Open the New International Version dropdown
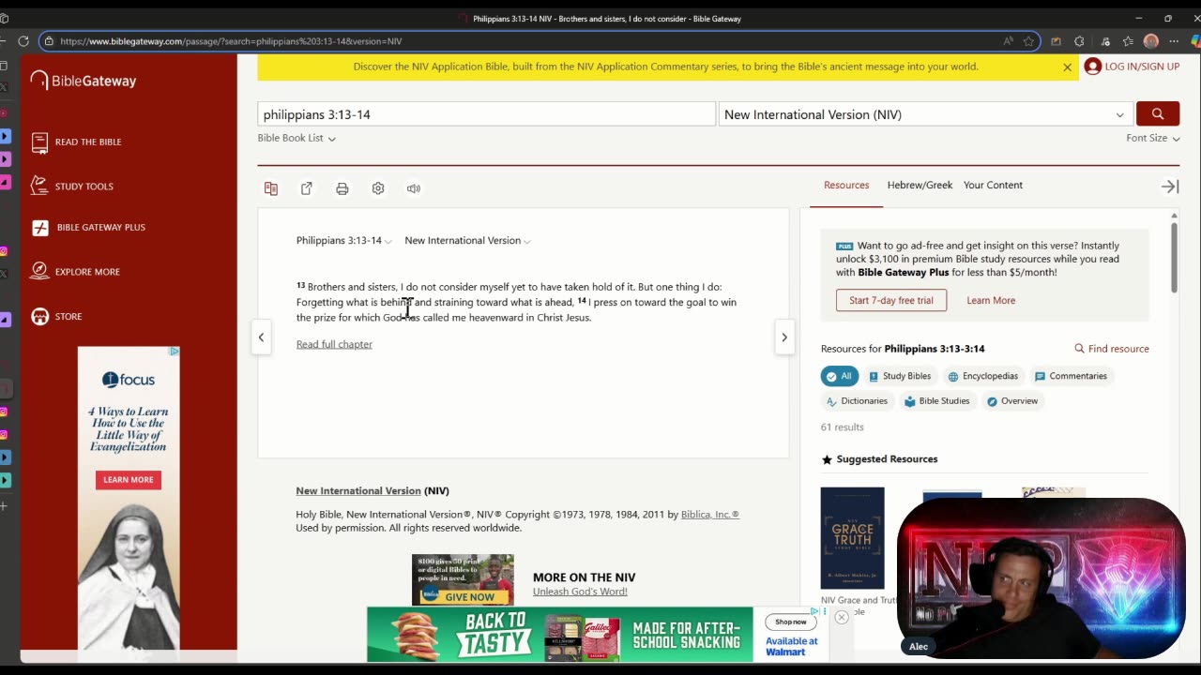Viewport: 1201px width, 675px height. click(924, 114)
